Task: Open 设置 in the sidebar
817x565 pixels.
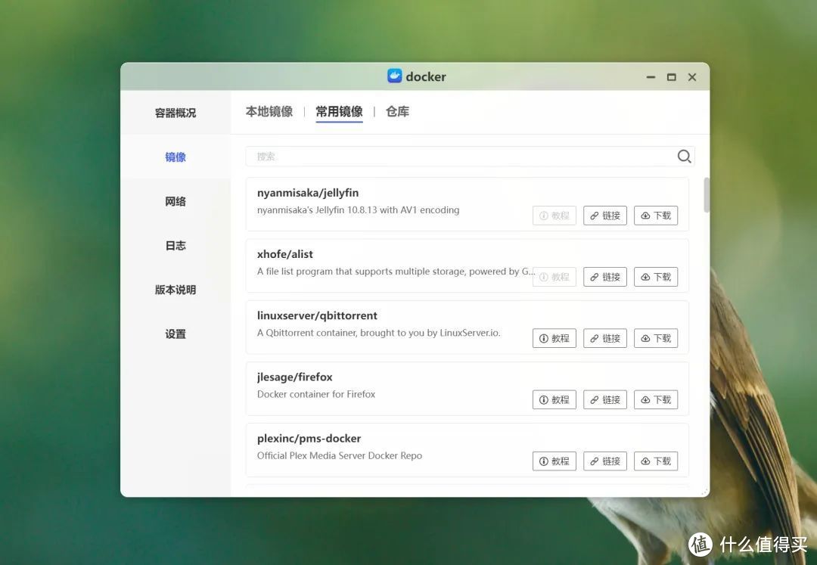Action: click(x=175, y=334)
